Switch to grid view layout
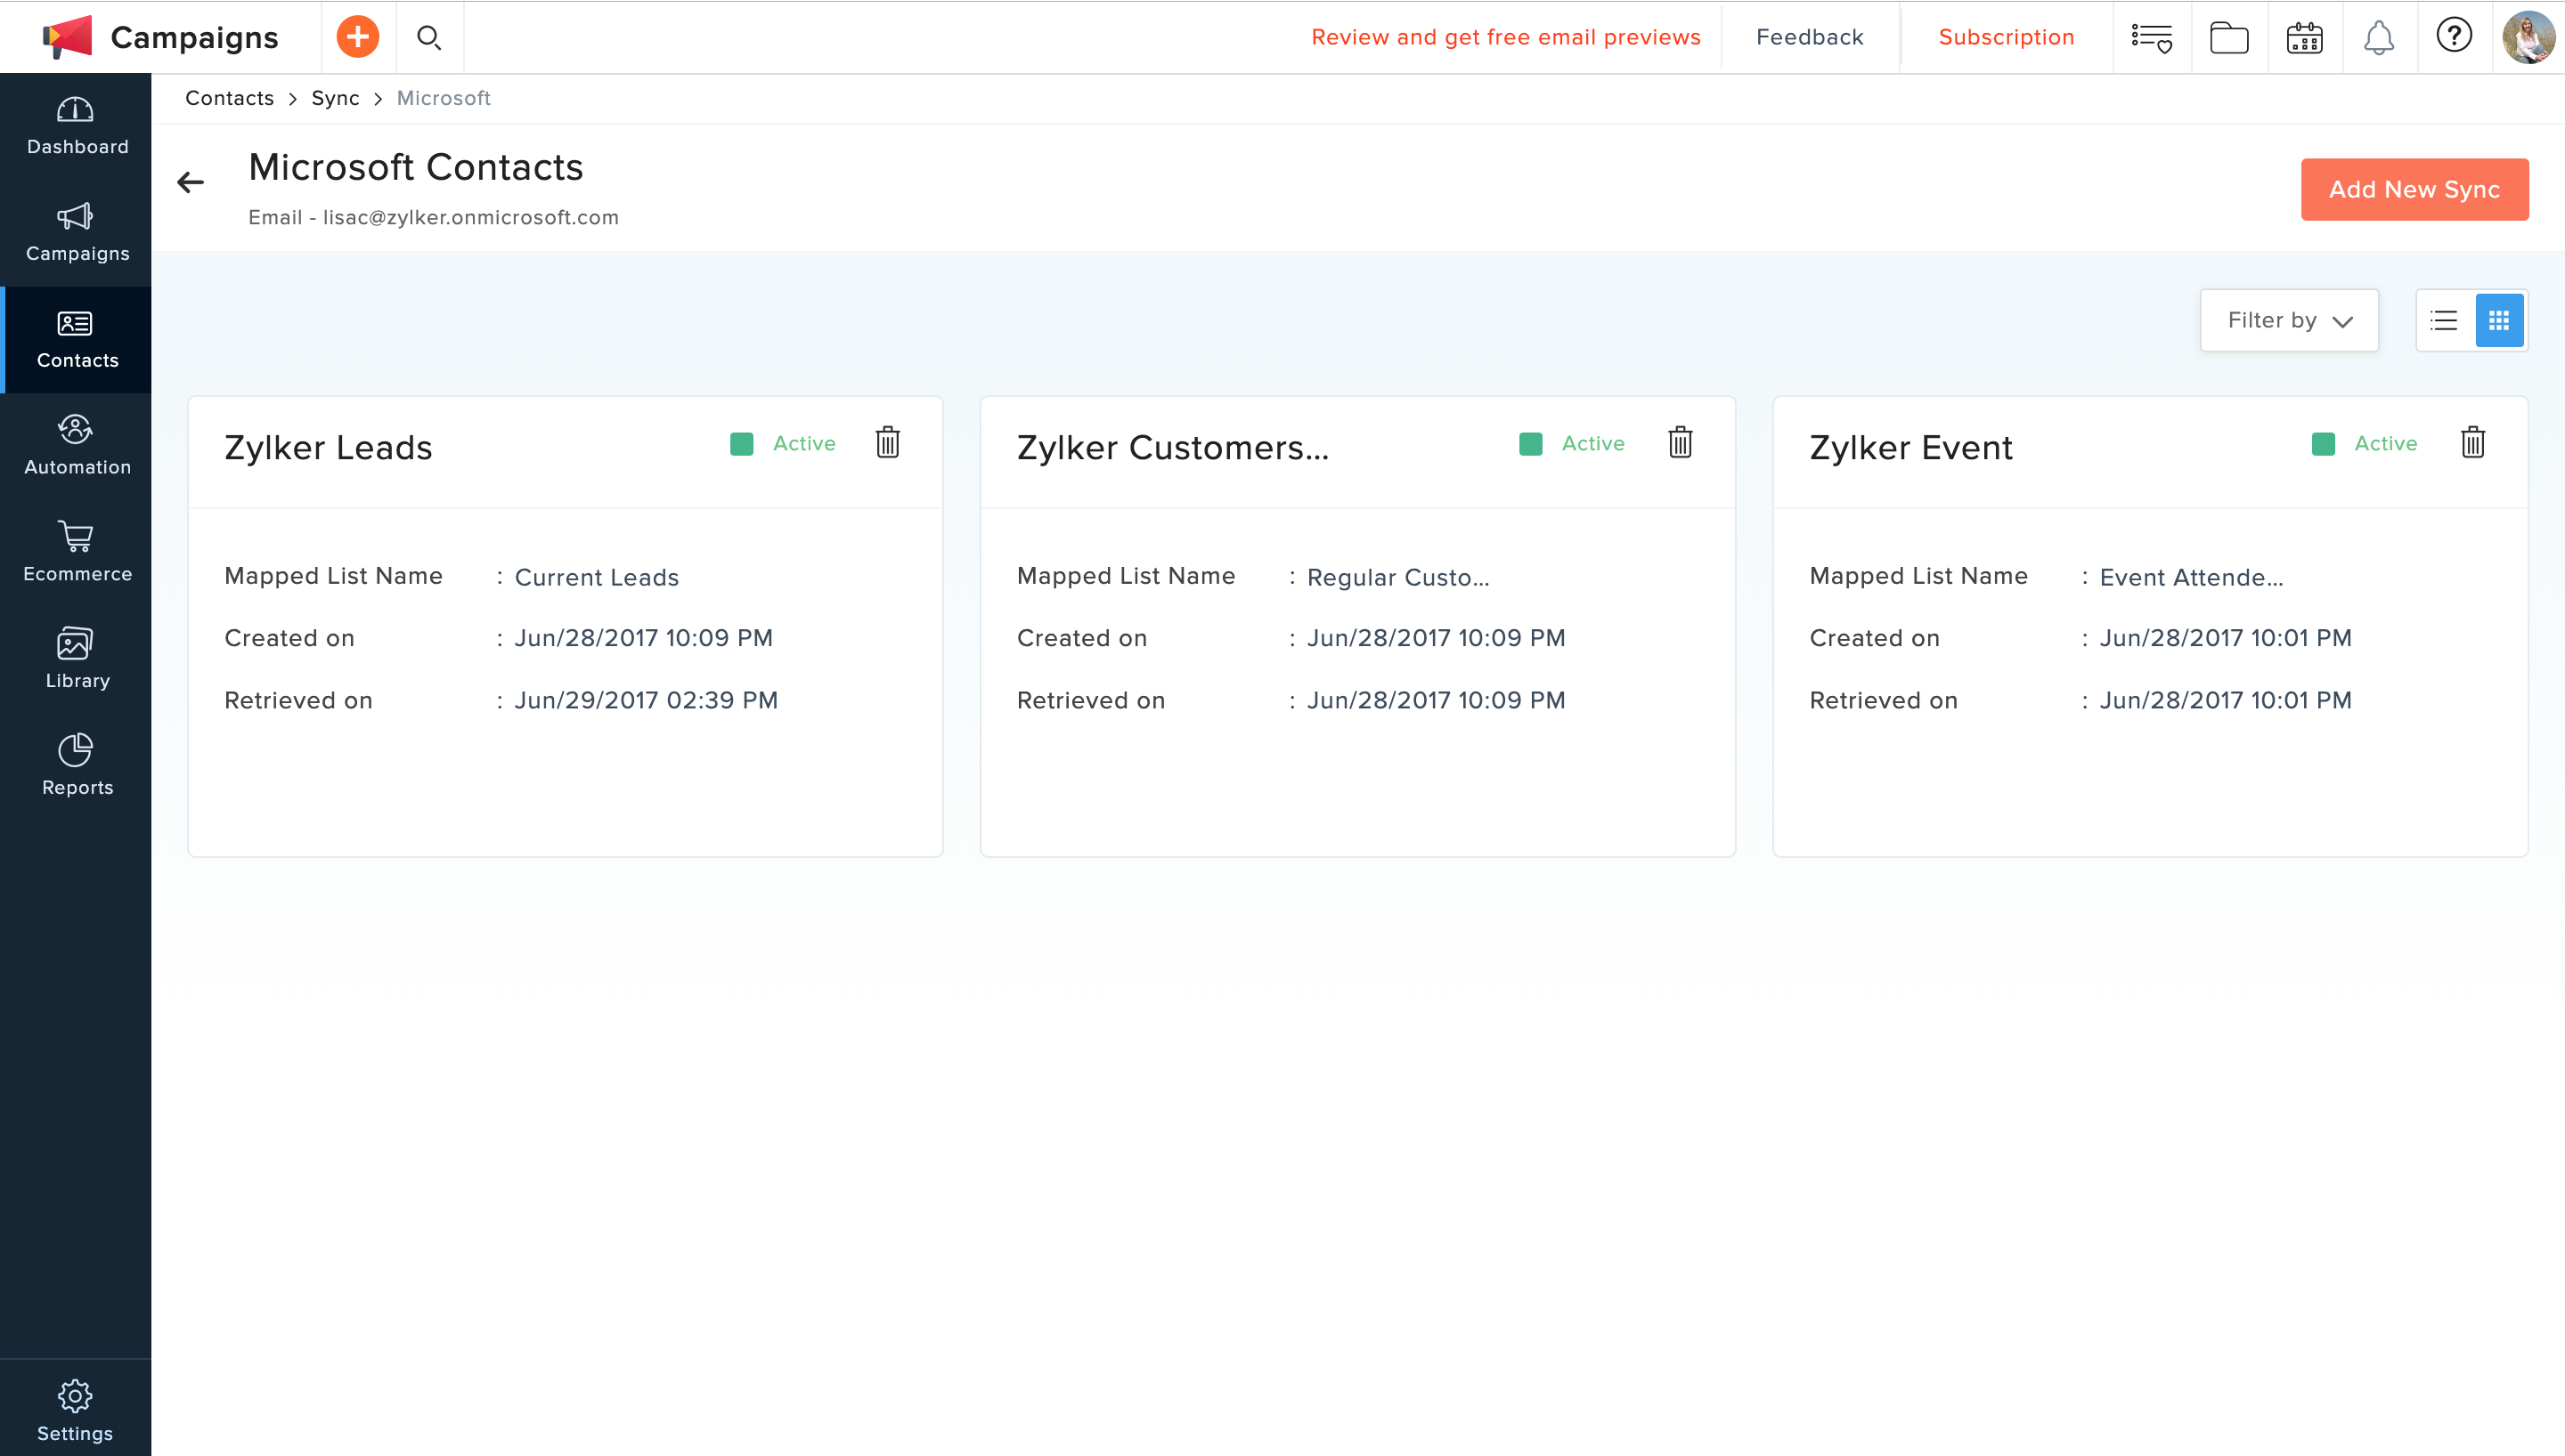The image size is (2565, 1456). point(2498,320)
